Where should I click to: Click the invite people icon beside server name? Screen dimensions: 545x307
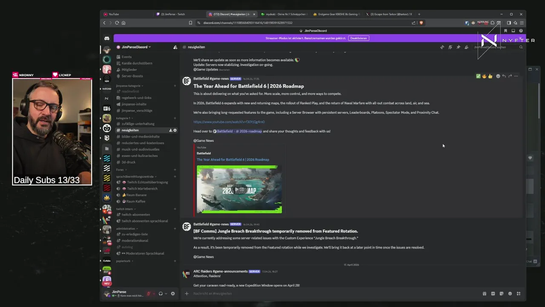point(175,47)
